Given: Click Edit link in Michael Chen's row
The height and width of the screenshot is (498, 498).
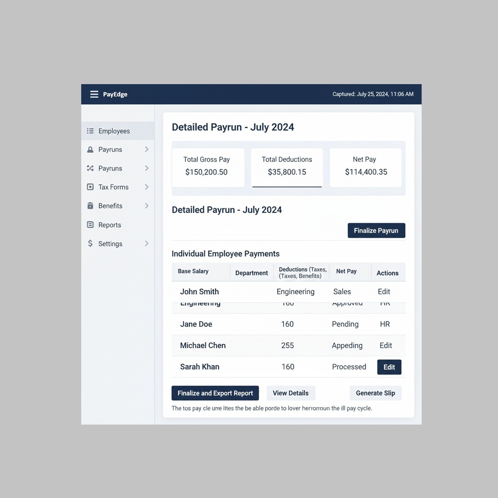Looking at the screenshot, I should 386,345.
